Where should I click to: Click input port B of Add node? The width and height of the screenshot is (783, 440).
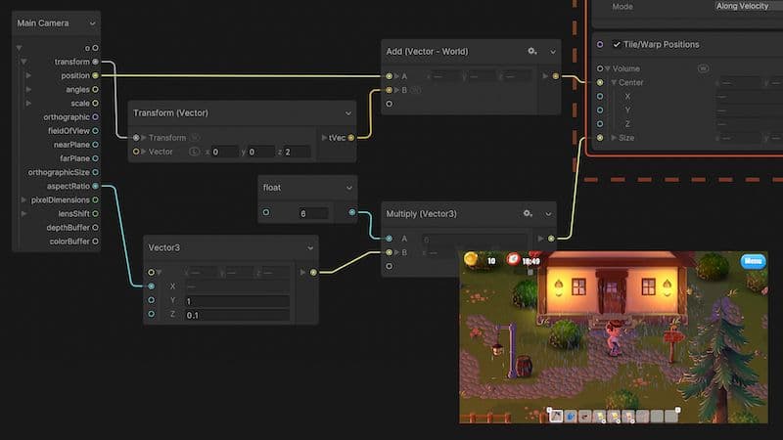pos(389,90)
